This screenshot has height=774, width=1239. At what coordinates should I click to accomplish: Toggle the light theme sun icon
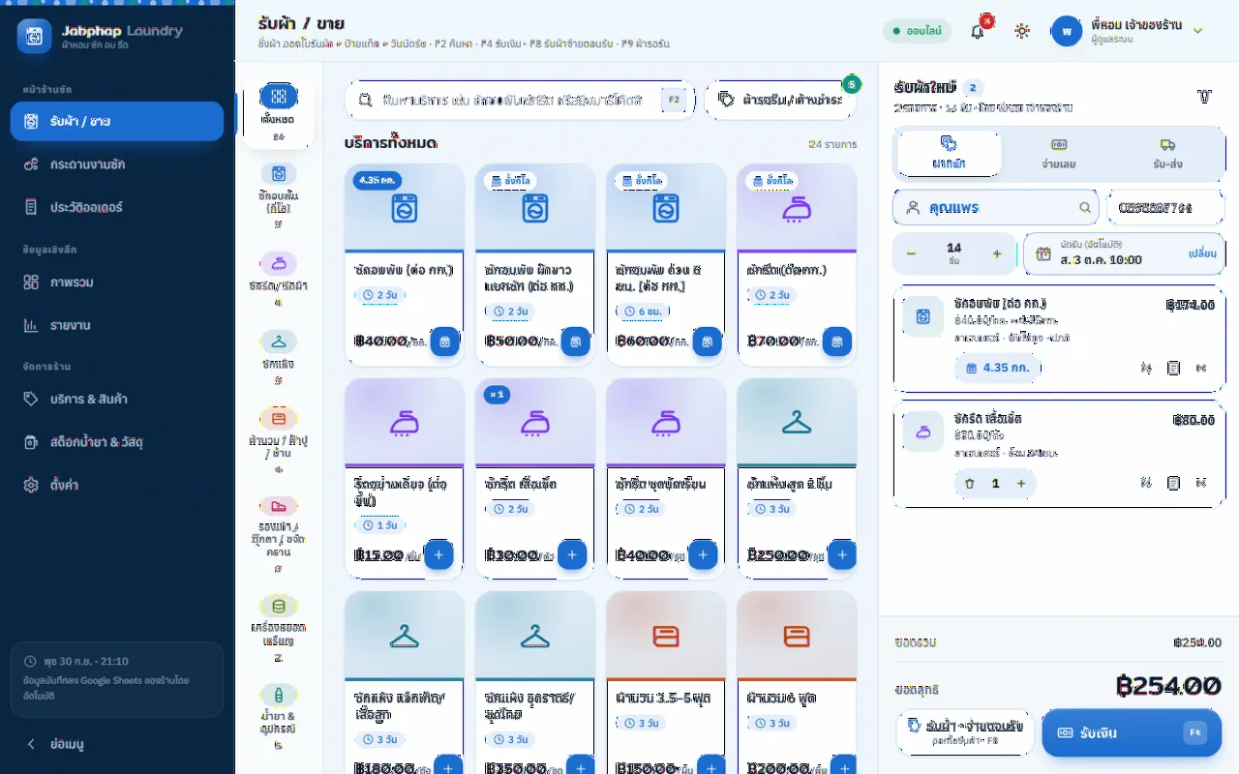[1022, 31]
